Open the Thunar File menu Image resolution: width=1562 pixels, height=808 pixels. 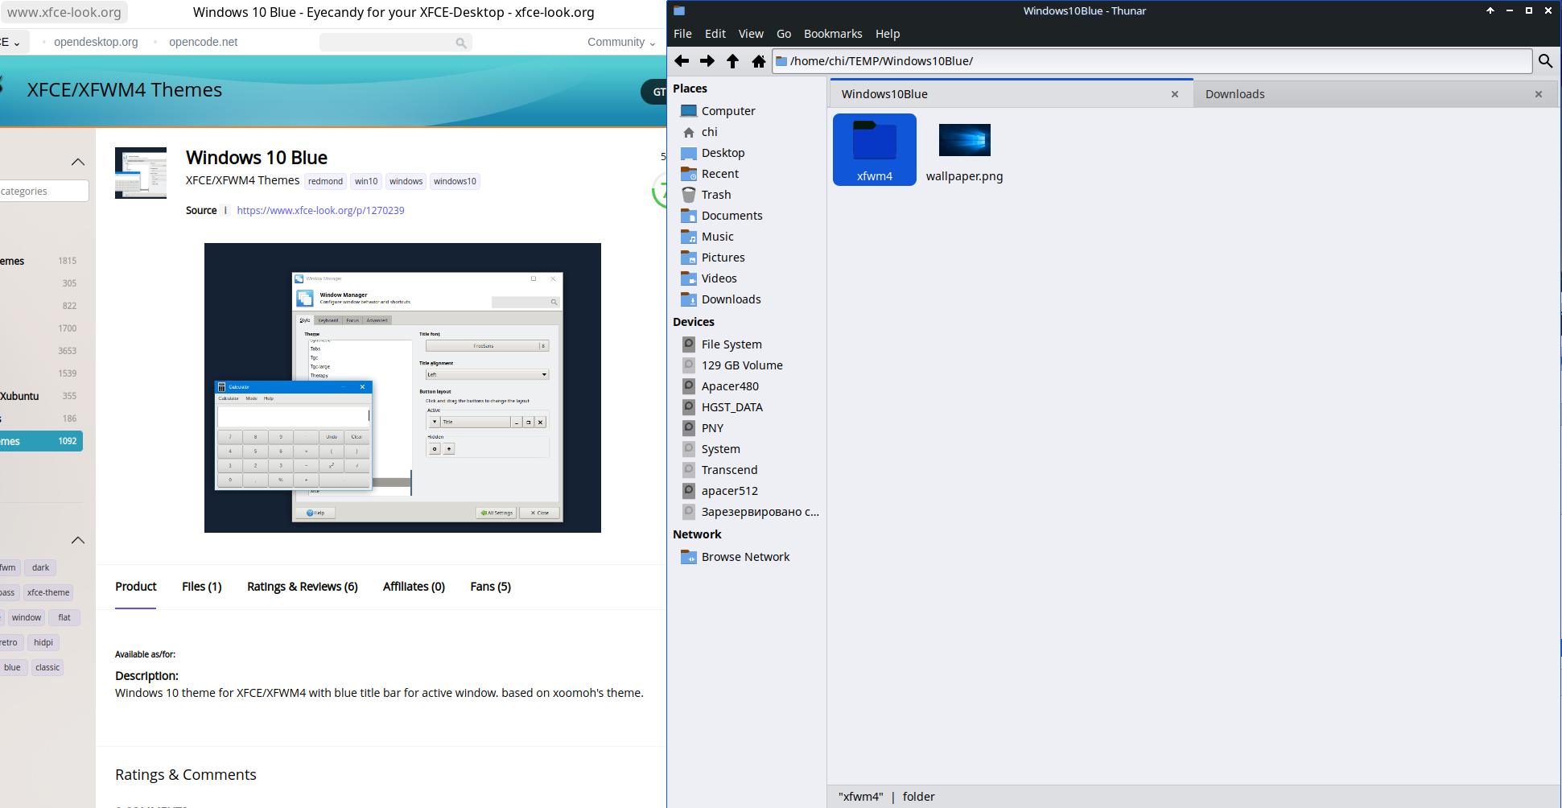(682, 34)
